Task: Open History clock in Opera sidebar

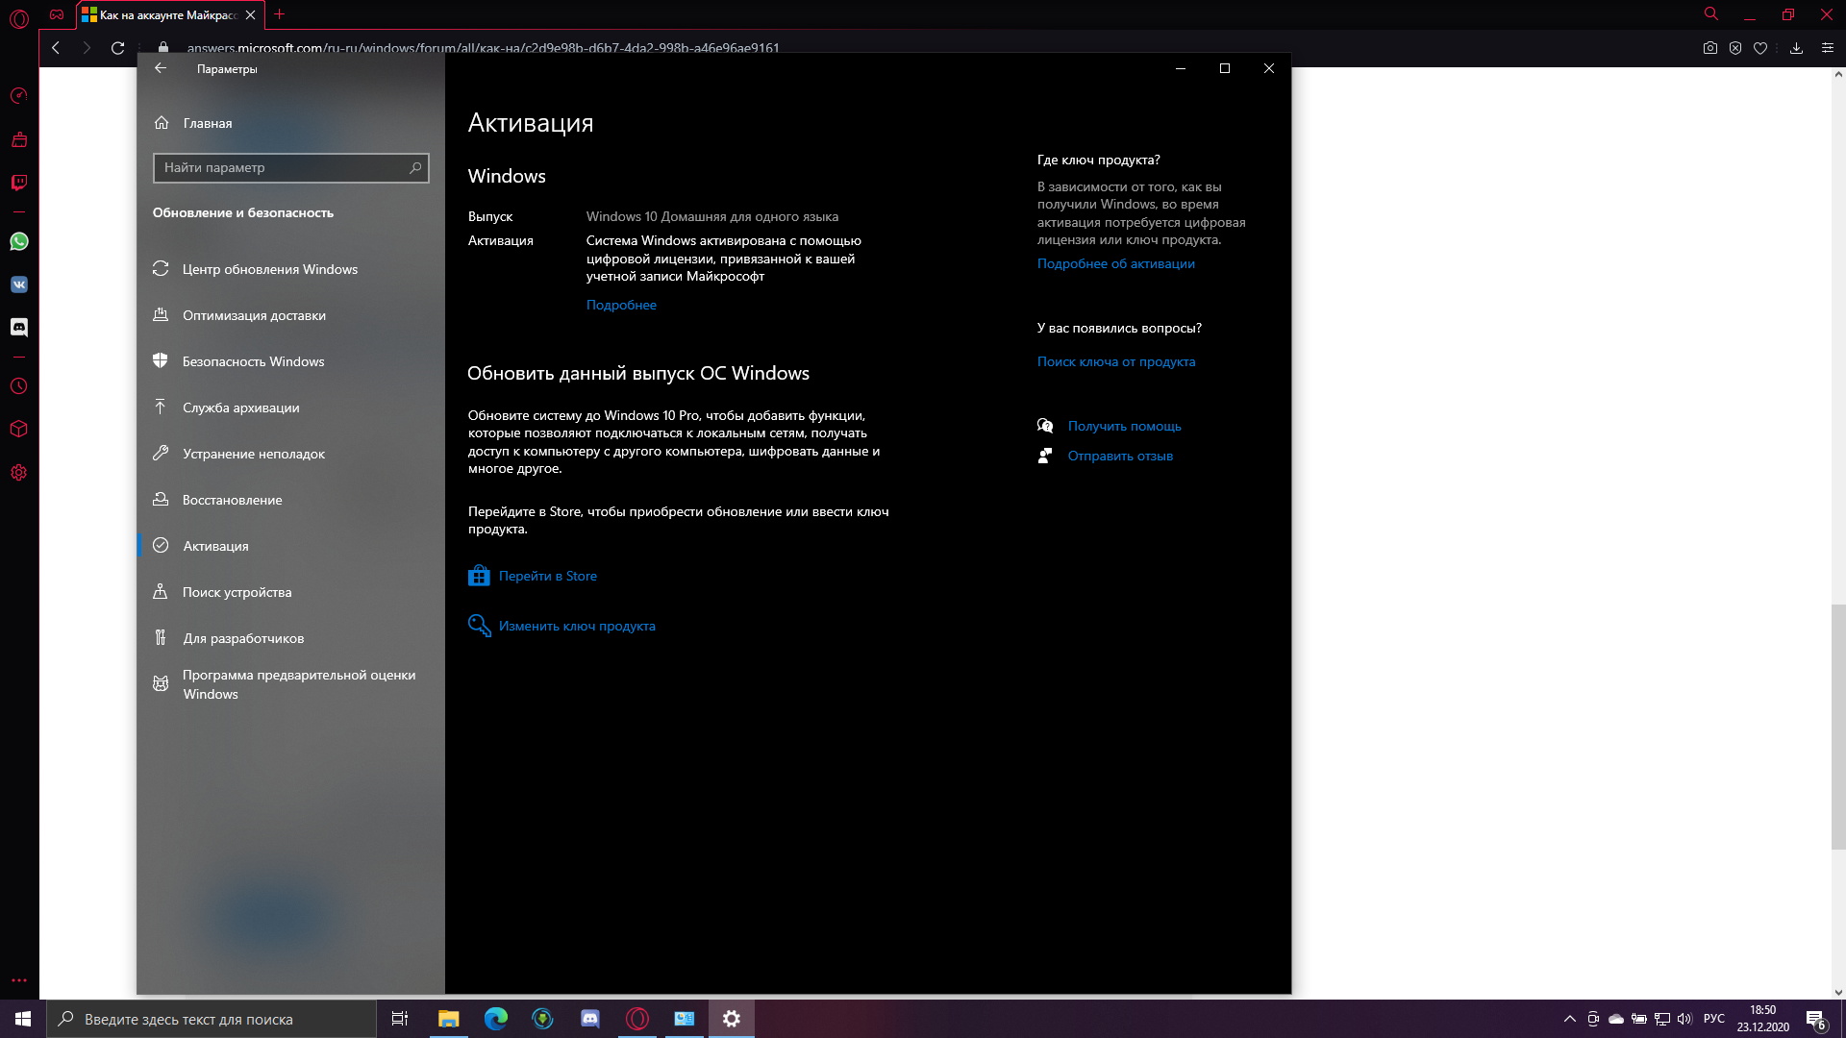Action: 19,386
